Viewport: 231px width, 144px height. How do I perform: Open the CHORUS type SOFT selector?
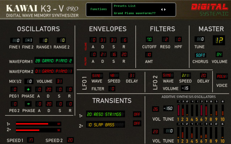(x=200, y=55)
